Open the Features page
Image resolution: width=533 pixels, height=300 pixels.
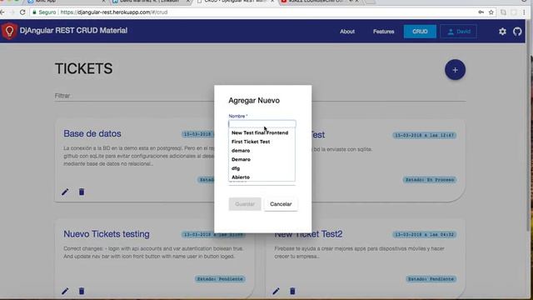[383, 32]
